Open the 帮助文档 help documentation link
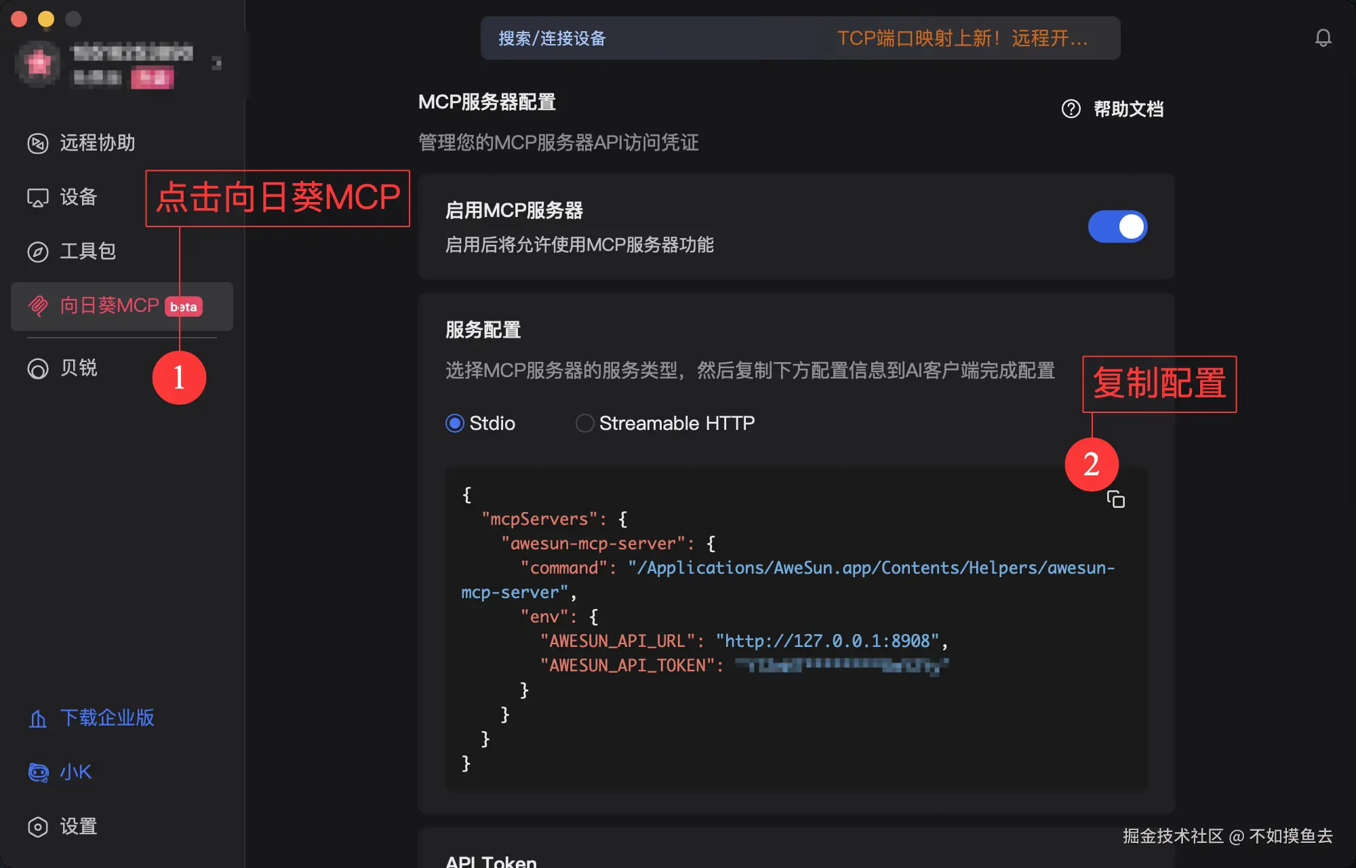This screenshot has width=1356, height=868. tap(1128, 108)
